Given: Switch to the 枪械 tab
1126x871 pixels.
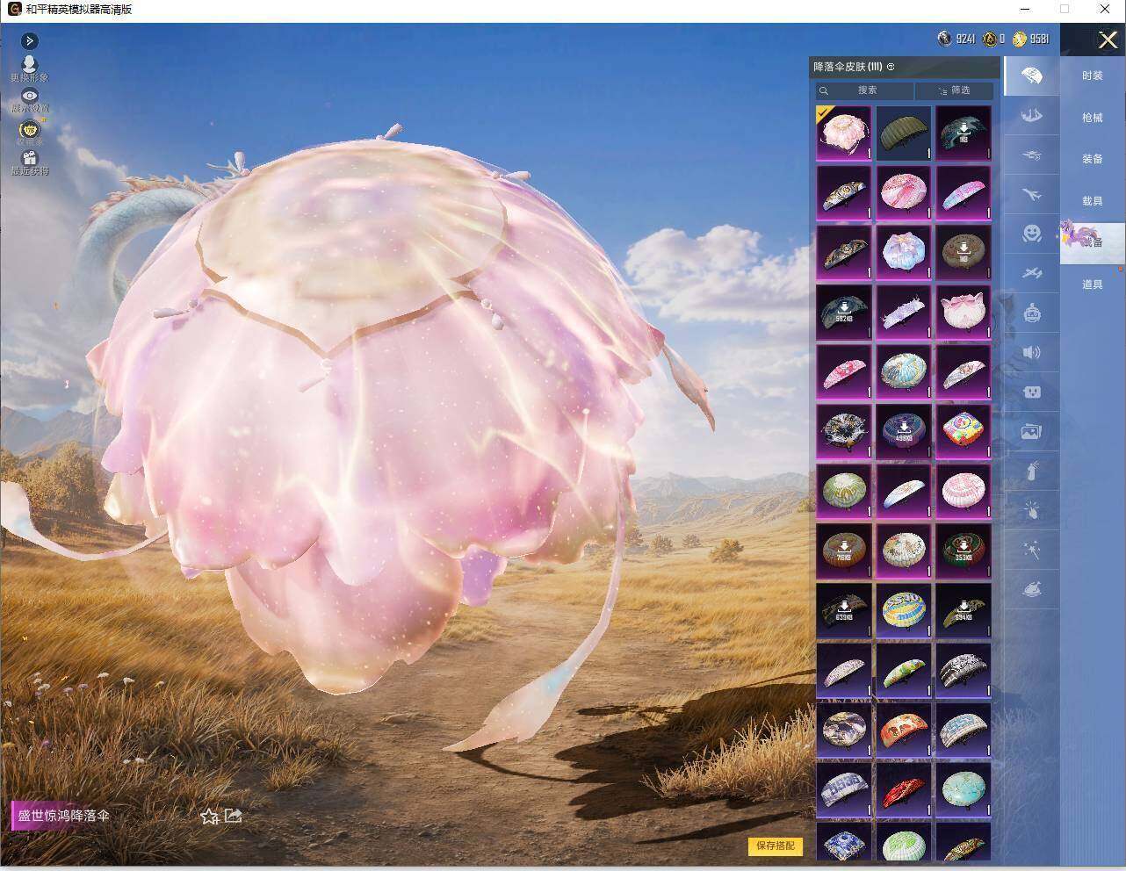Looking at the screenshot, I should [1093, 117].
